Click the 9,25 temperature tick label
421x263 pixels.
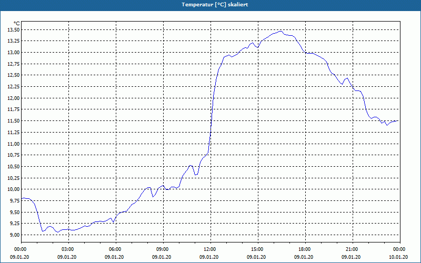15,224
